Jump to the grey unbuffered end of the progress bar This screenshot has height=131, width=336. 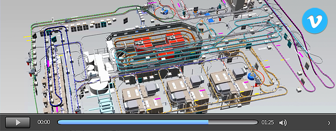233,122
